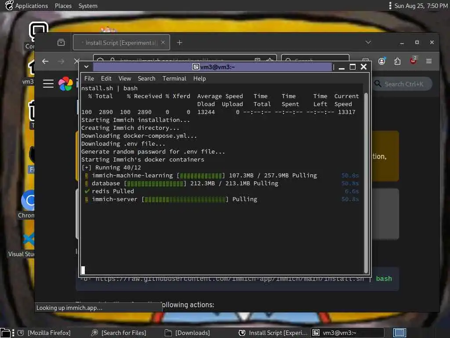The height and width of the screenshot is (338, 450).
Task: Open the Help menu in the terminal
Action: pos(200,78)
